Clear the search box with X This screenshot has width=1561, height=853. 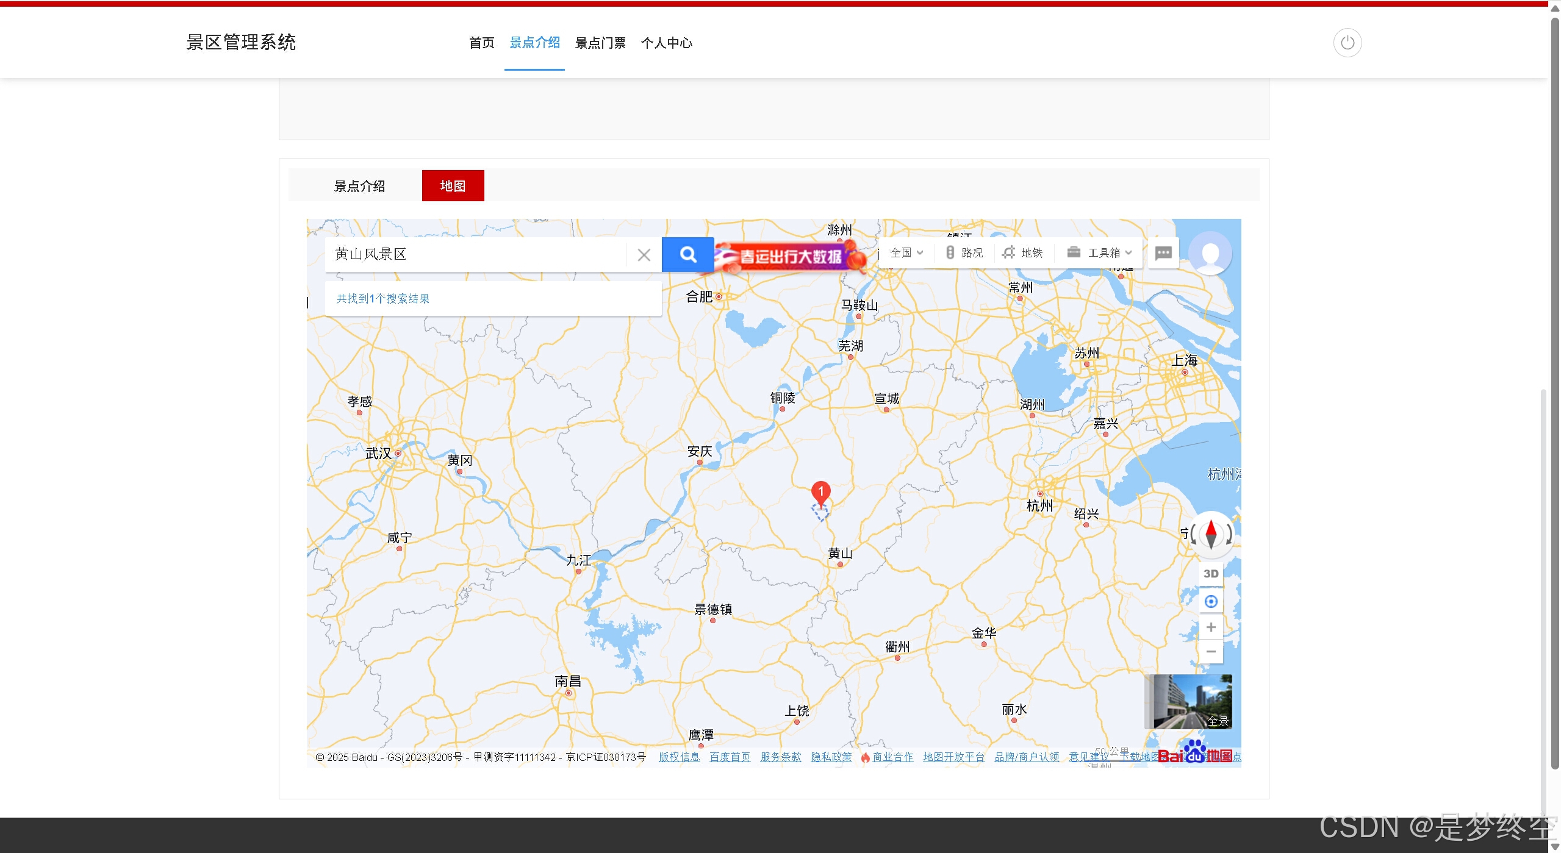point(644,255)
